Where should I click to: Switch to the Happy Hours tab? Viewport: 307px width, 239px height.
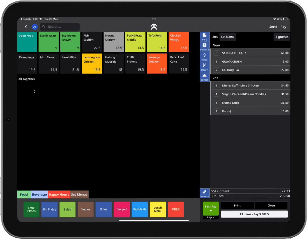59,194
